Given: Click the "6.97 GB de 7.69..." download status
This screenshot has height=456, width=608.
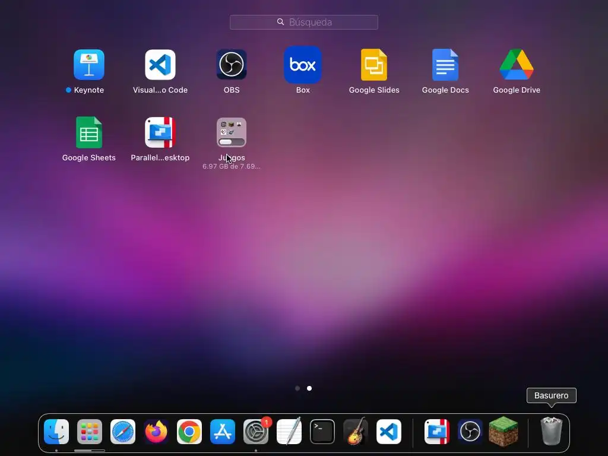Looking at the screenshot, I should pyautogui.click(x=232, y=166).
